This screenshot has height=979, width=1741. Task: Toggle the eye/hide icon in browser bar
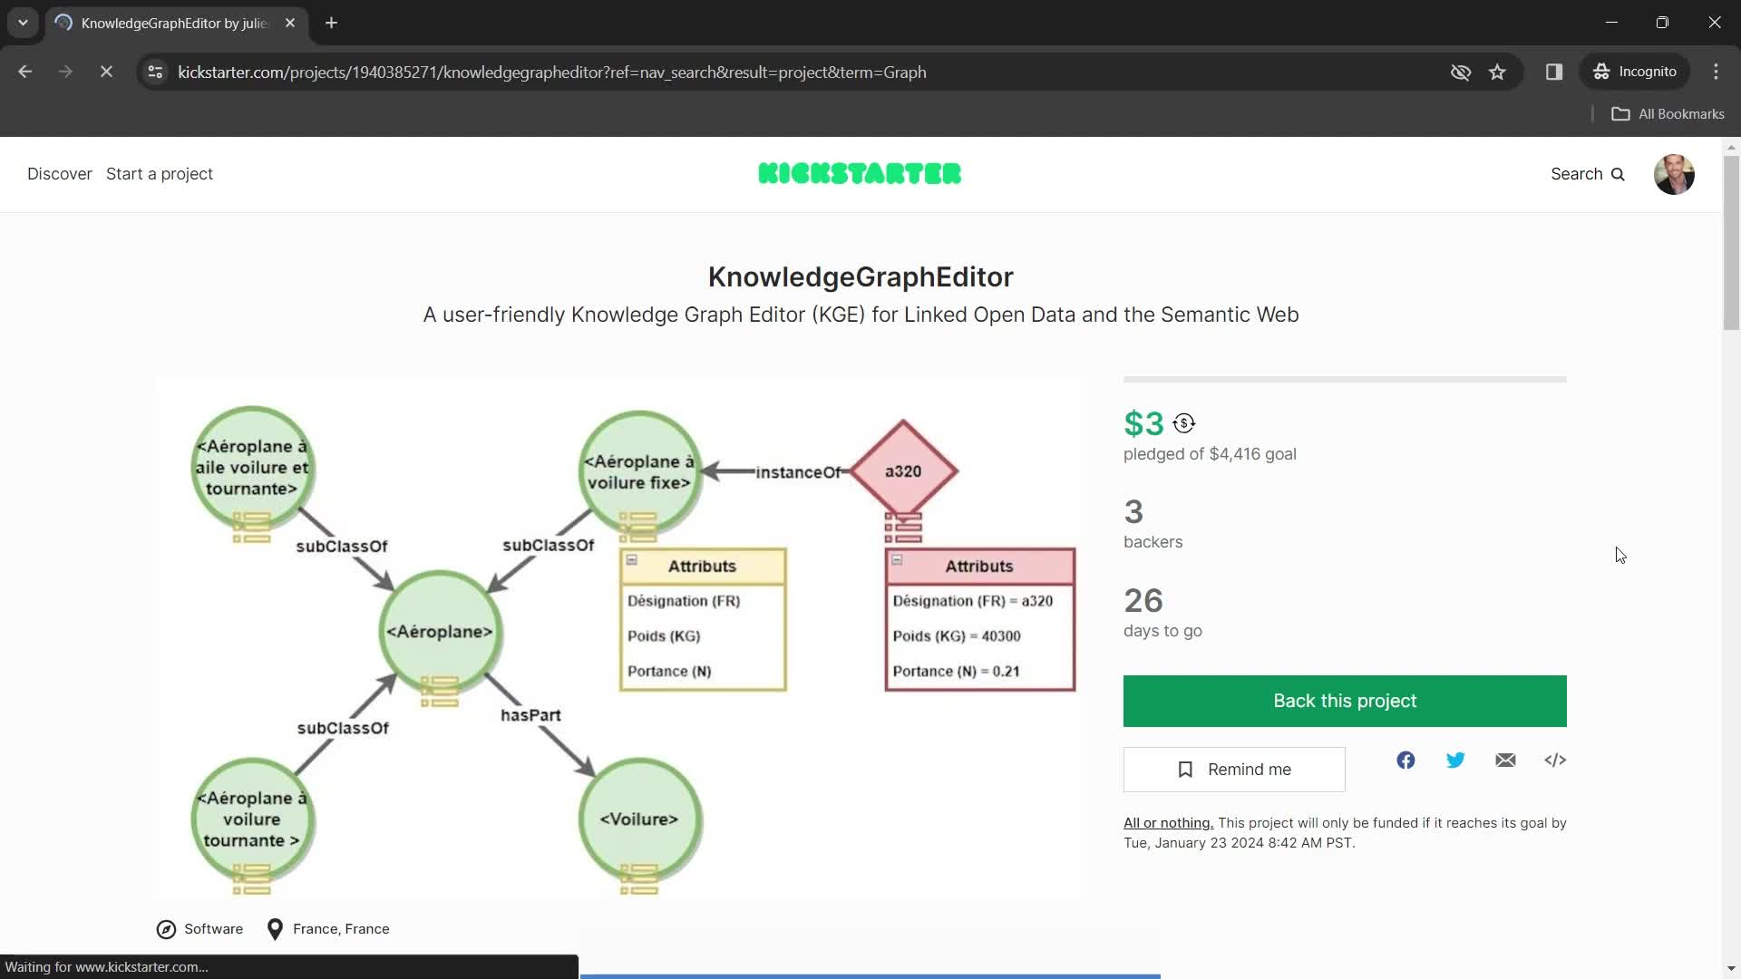click(1460, 72)
